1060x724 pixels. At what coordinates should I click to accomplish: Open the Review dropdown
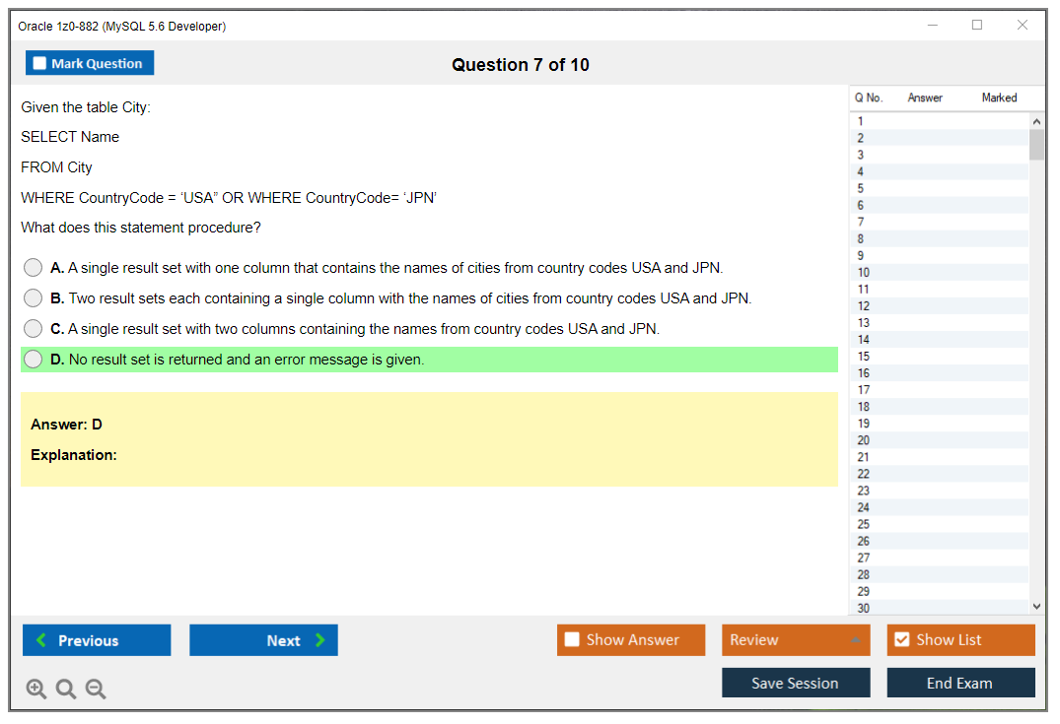795,639
